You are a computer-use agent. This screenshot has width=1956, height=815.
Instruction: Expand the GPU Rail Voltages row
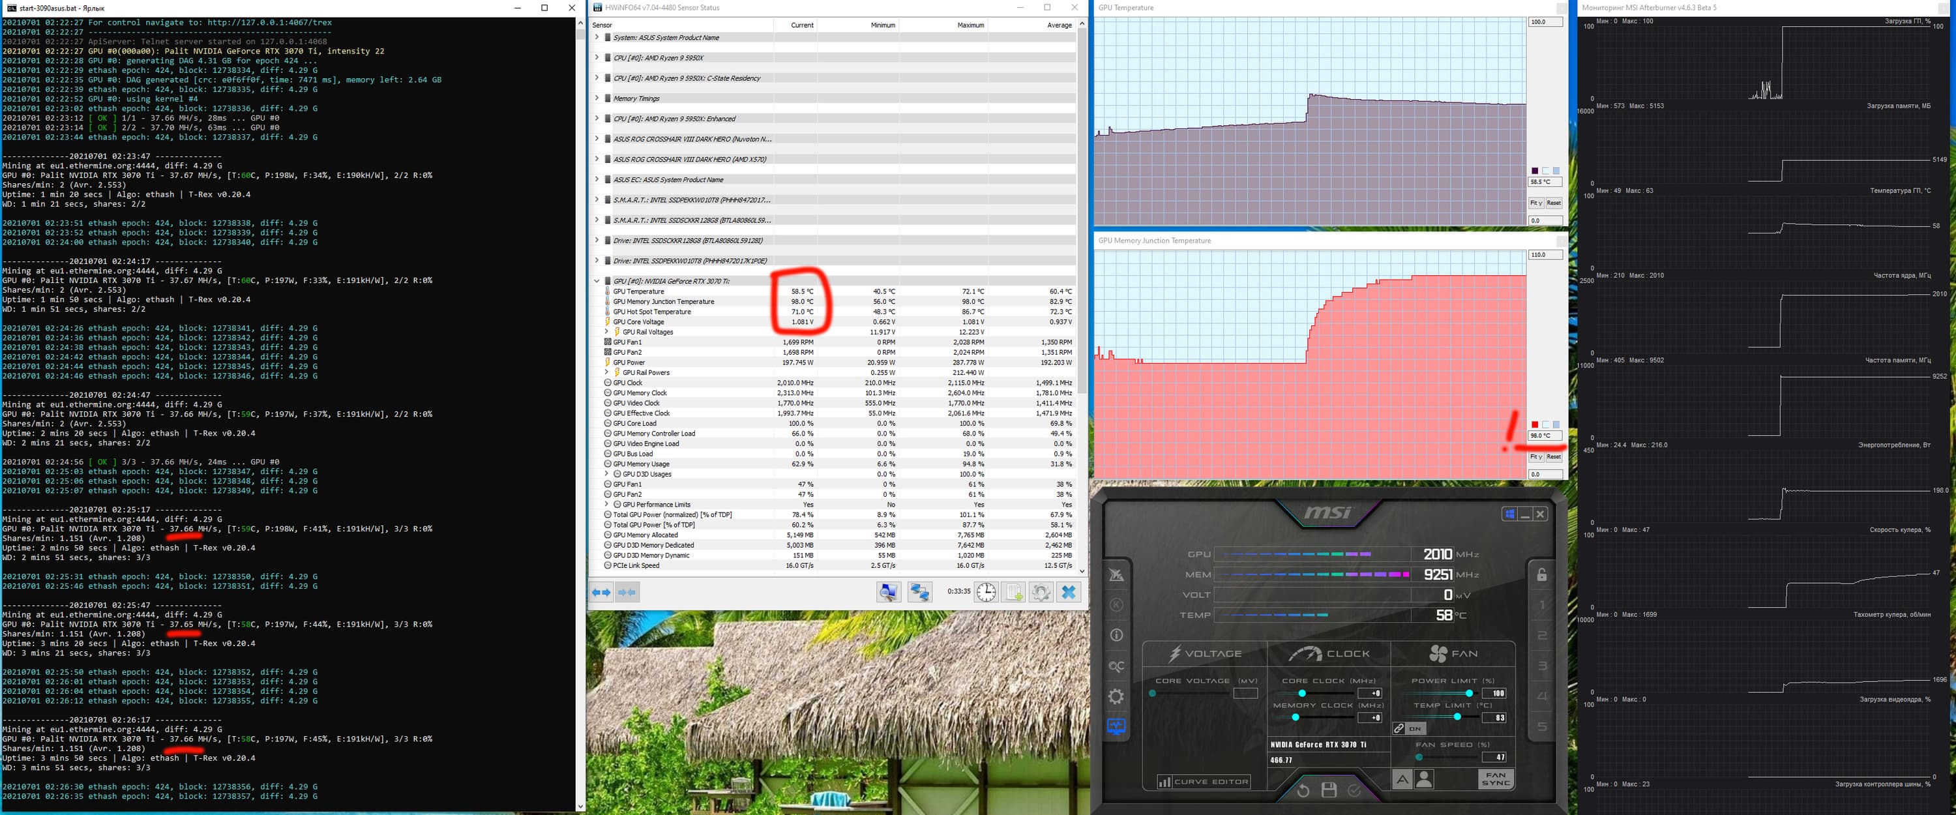pos(606,332)
